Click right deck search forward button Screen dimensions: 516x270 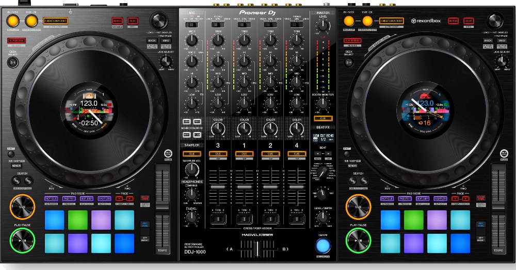tap(364, 181)
